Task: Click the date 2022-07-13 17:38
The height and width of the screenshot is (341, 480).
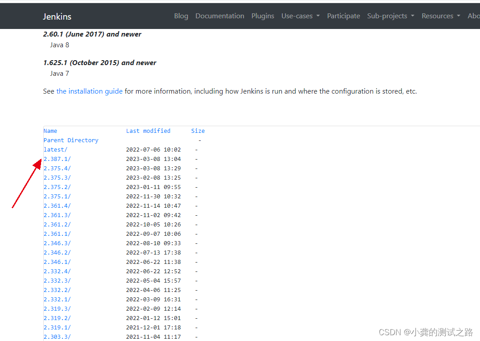Action: (x=153, y=253)
